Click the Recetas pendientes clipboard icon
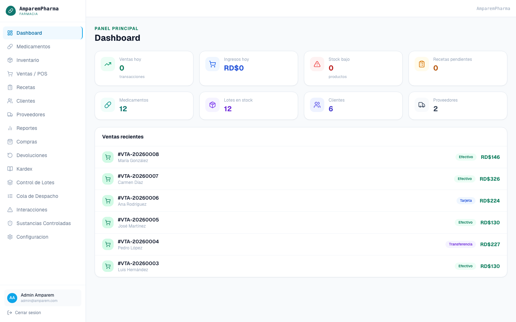516x322 pixels. click(x=422, y=64)
